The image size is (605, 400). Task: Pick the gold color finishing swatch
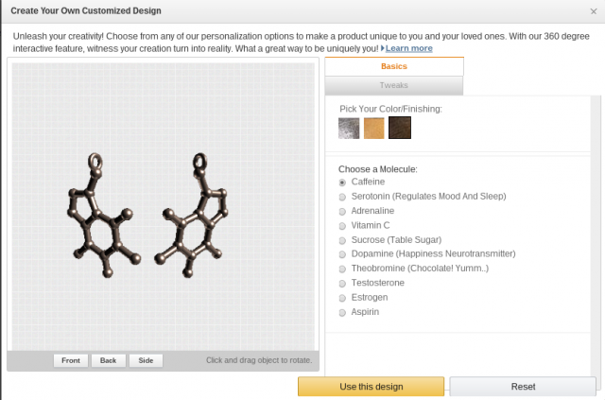[374, 129]
